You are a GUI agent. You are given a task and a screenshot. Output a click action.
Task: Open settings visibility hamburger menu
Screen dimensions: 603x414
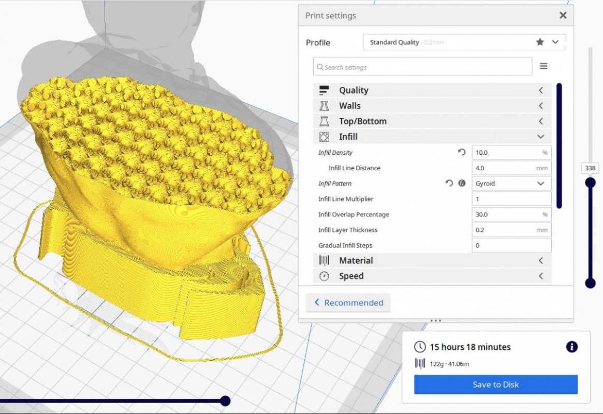pyautogui.click(x=543, y=66)
